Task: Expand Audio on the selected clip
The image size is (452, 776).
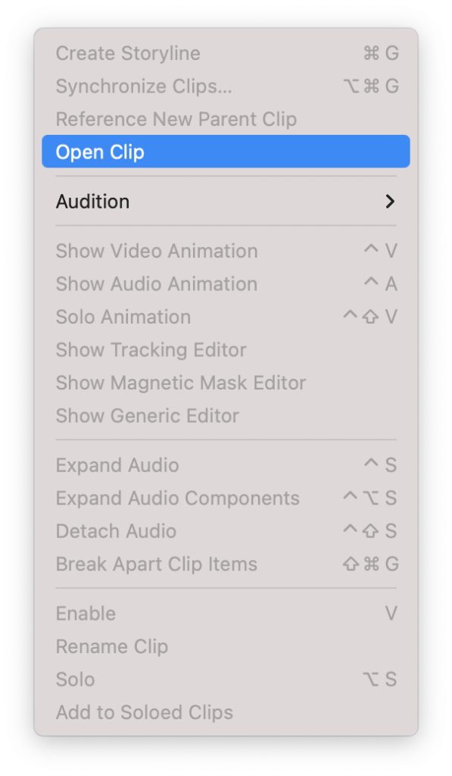Action: (117, 465)
